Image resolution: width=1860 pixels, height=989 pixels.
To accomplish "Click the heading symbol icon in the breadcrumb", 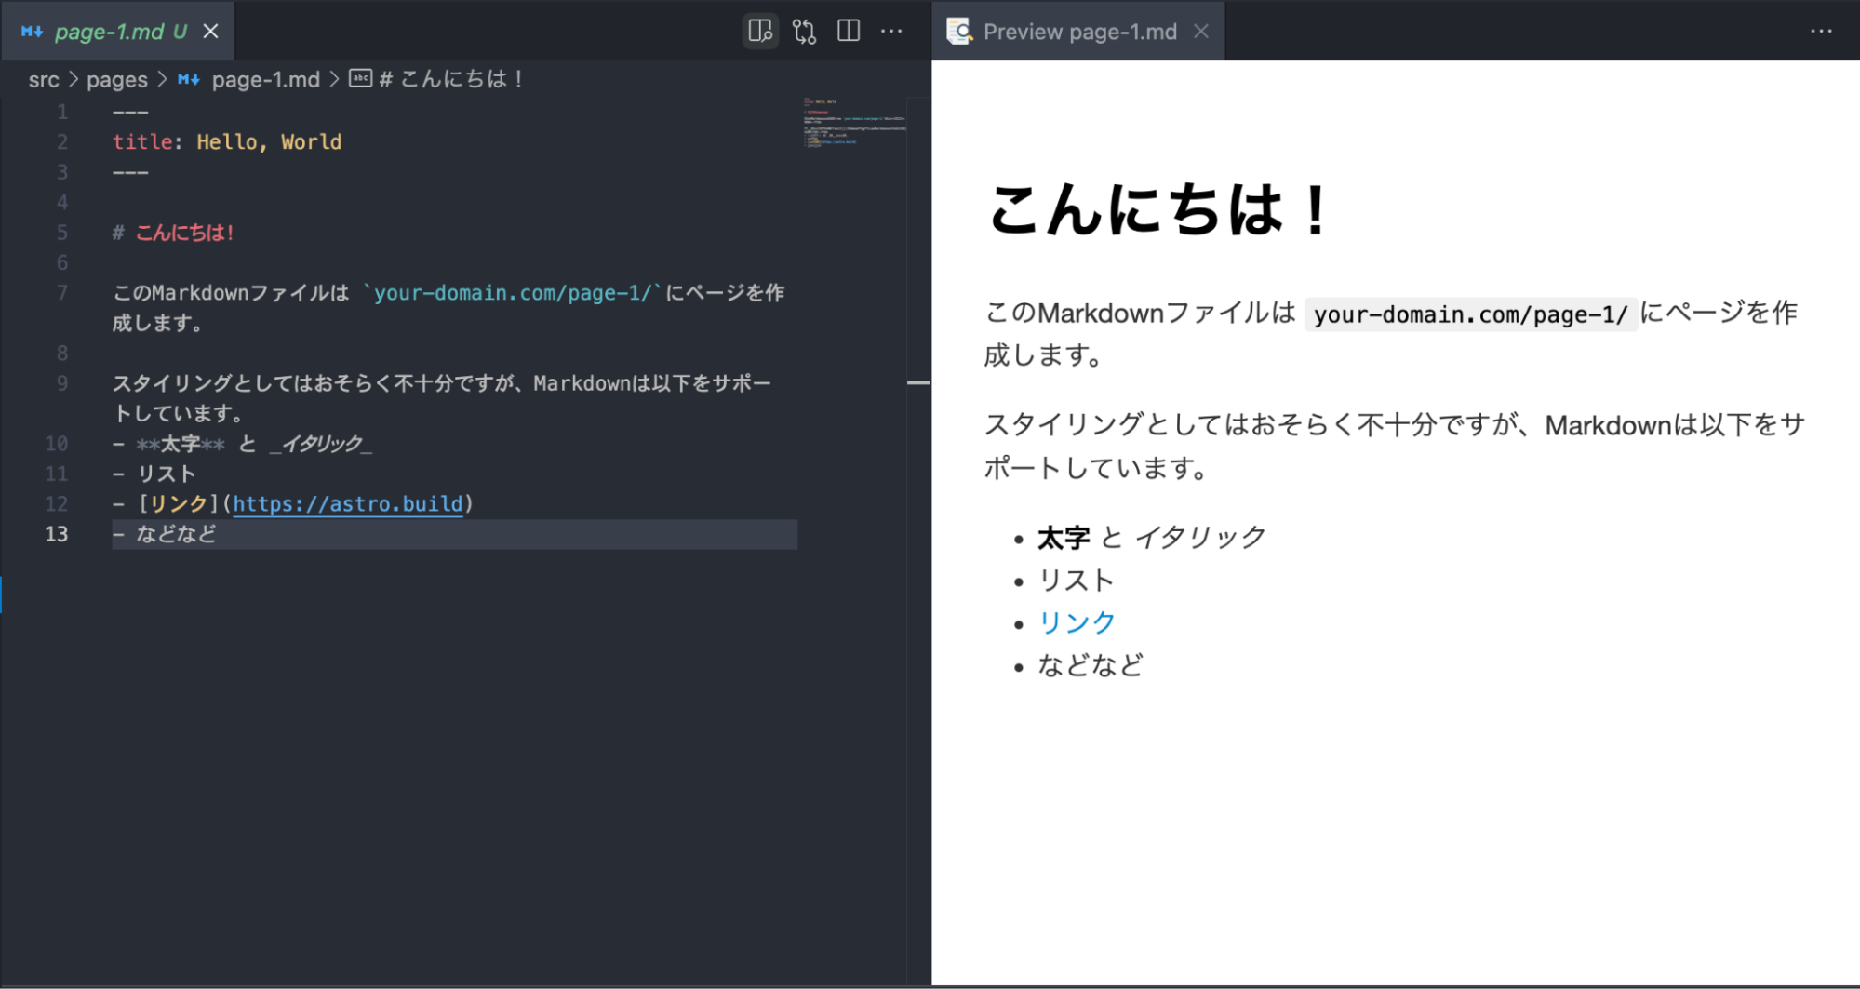I will tap(360, 79).
